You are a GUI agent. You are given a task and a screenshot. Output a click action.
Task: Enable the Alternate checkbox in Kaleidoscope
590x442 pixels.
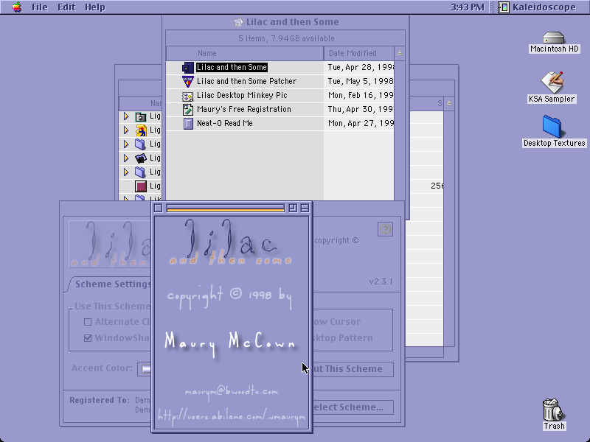click(x=88, y=322)
